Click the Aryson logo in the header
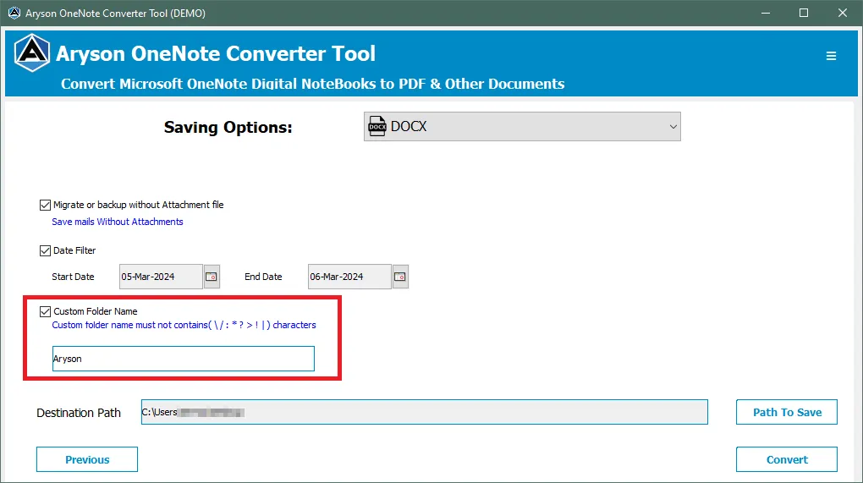This screenshot has height=483, width=863. [x=32, y=52]
